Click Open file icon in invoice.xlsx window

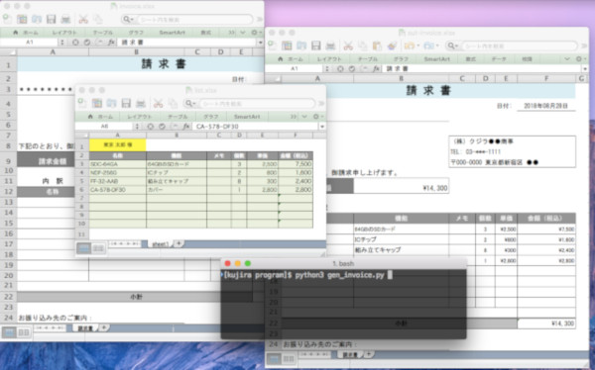pos(37,19)
